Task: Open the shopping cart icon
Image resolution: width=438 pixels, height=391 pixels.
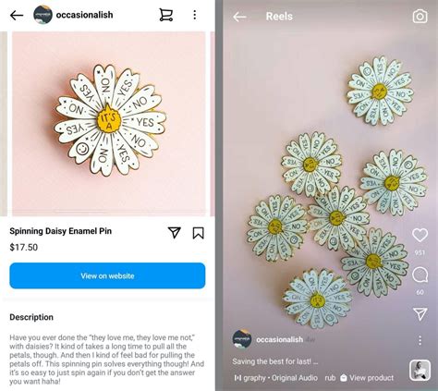Action: coord(165,15)
